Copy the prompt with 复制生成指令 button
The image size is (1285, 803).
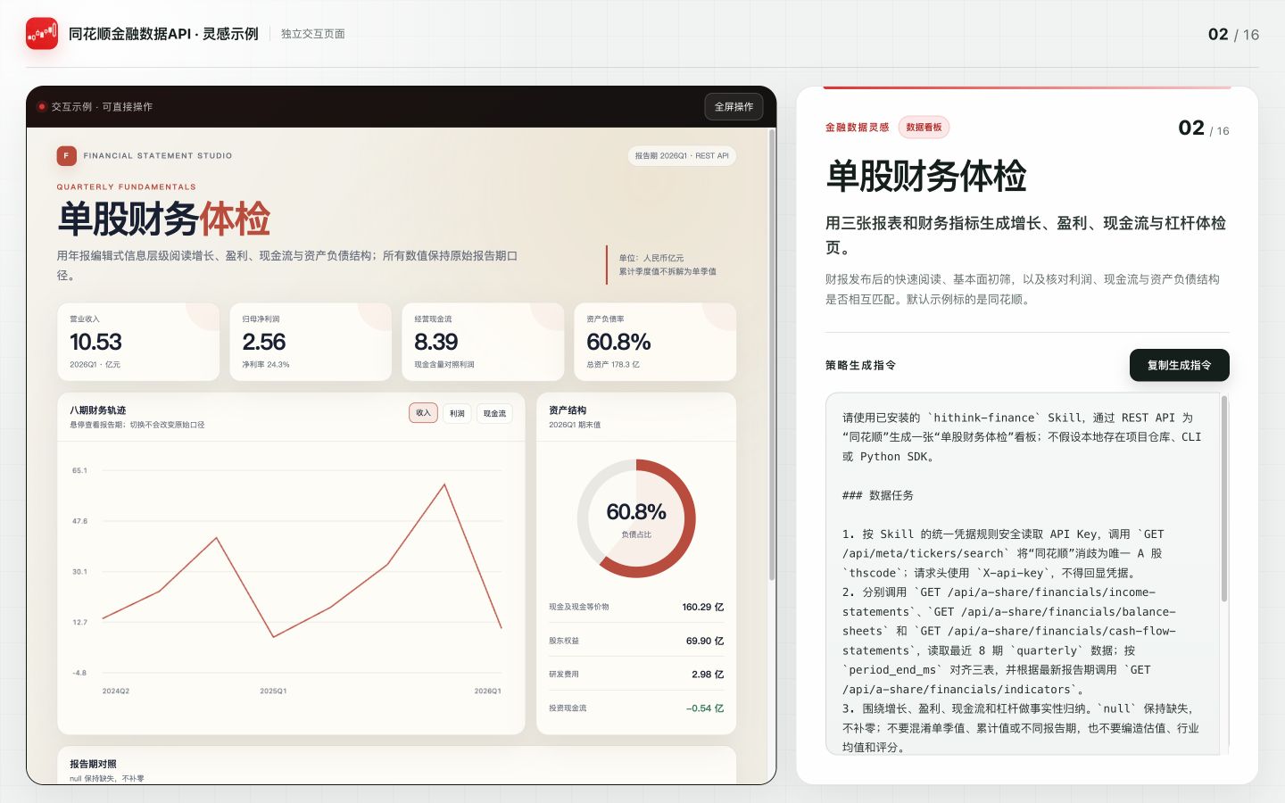click(1179, 365)
